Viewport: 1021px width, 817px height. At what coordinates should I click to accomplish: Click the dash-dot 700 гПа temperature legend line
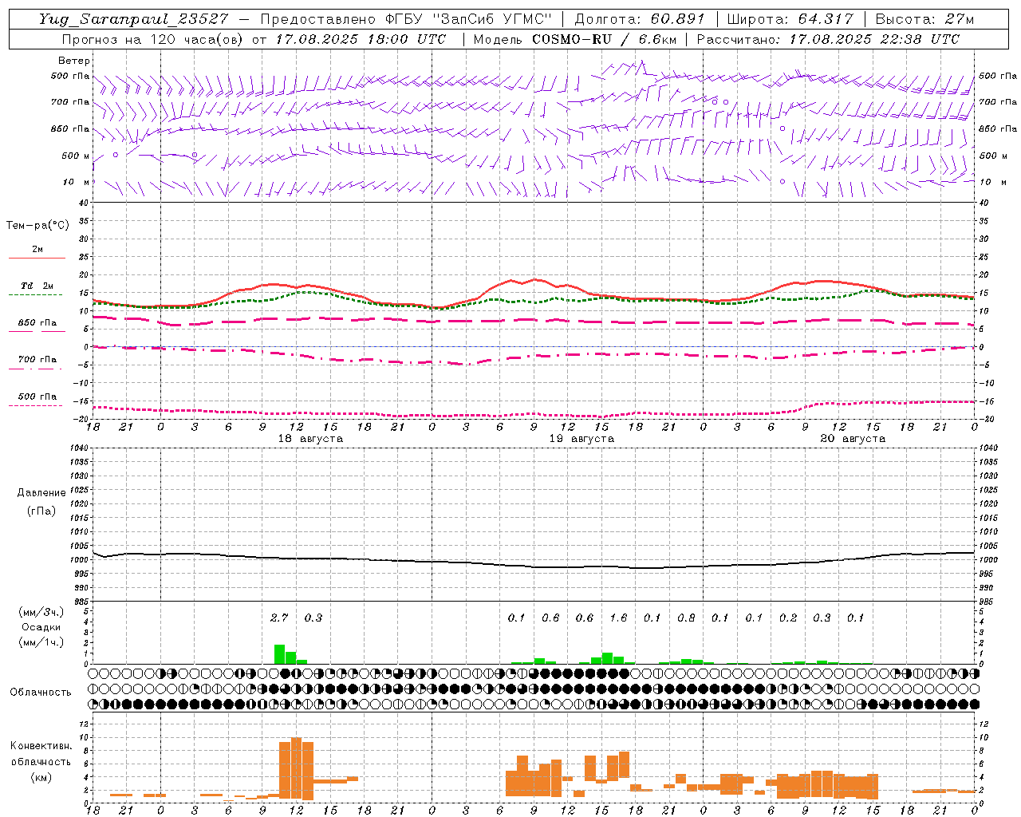click(37, 369)
